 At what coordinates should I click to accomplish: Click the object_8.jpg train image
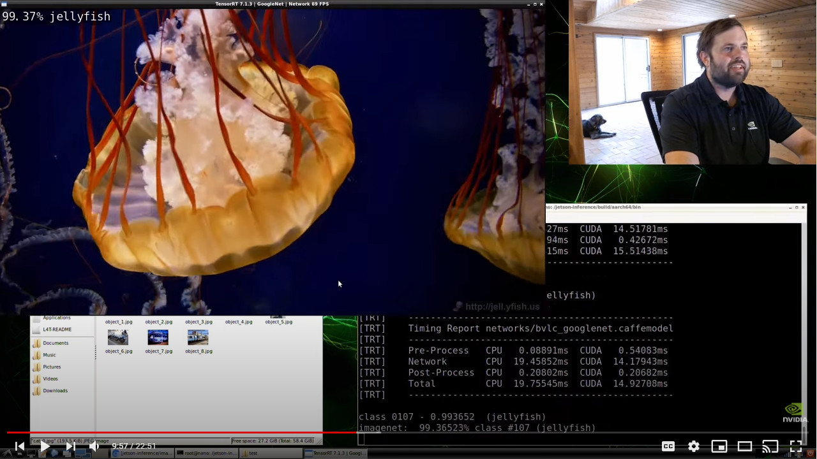pos(198,337)
